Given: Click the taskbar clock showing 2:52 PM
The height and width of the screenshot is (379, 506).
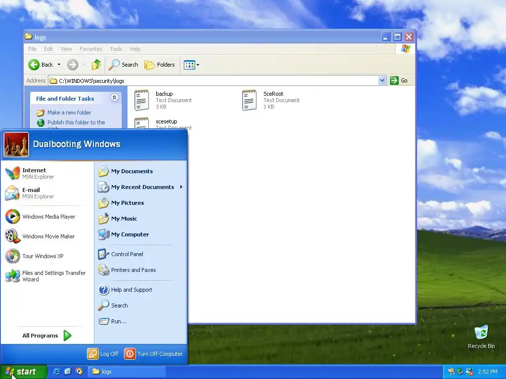Looking at the screenshot, I should click(x=488, y=372).
